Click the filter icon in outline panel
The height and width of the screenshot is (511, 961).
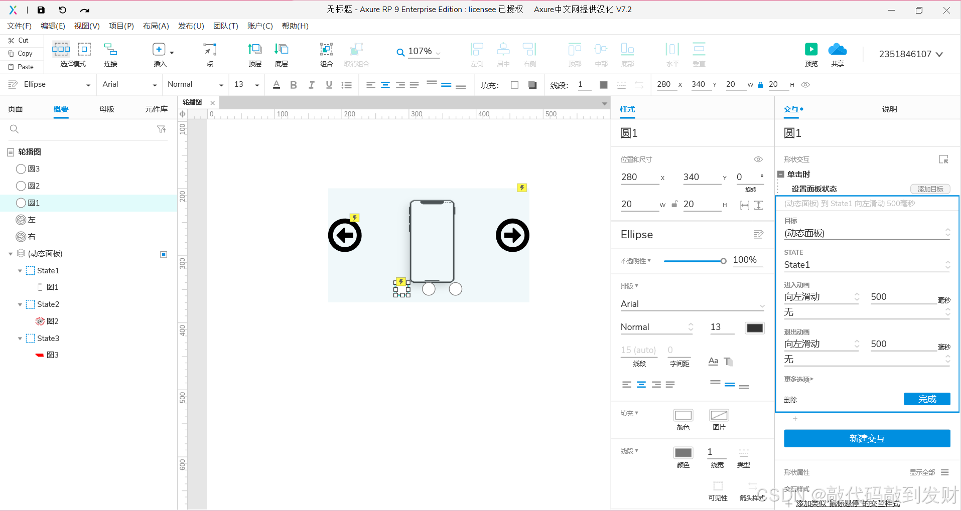point(161,129)
